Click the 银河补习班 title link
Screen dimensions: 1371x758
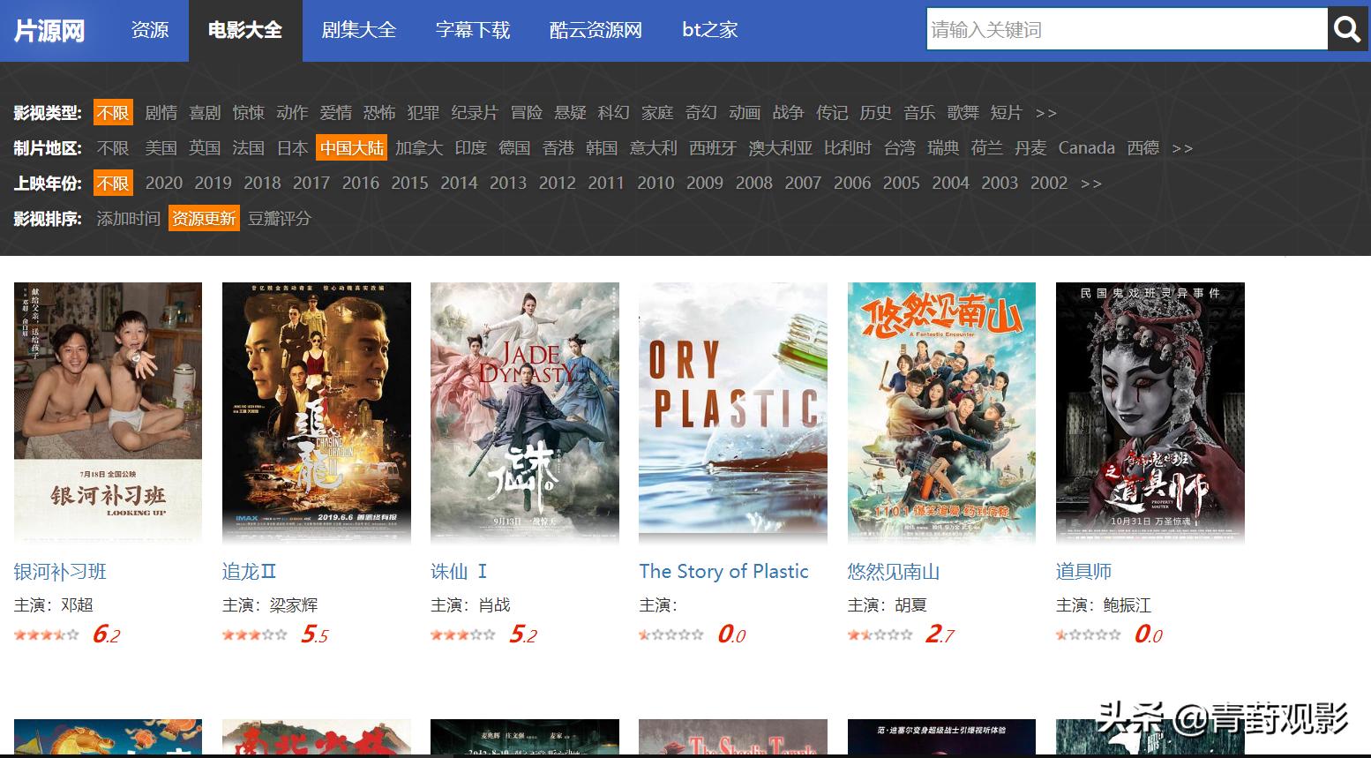[60, 572]
